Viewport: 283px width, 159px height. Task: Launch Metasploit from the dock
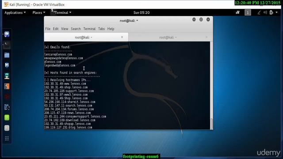[7, 65]
